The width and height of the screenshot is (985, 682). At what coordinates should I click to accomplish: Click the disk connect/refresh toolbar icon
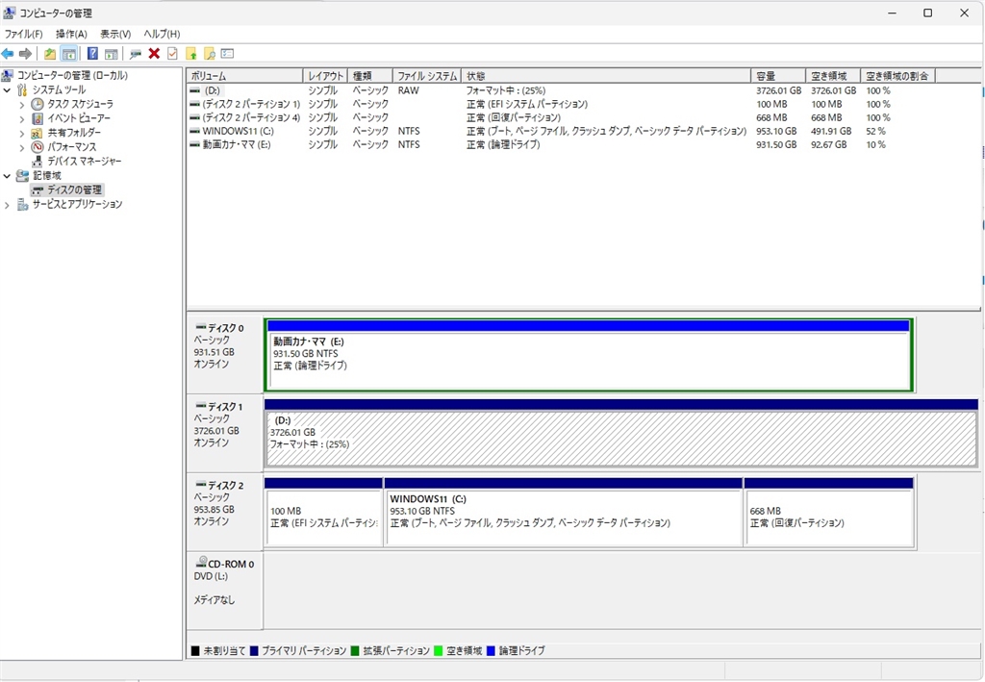(x=135, y=54)
